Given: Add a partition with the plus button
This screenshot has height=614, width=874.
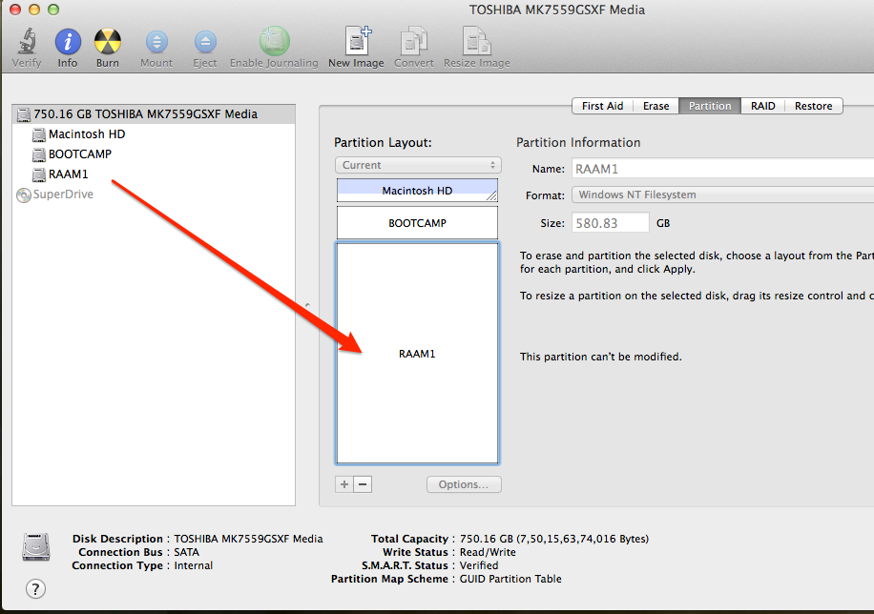Looking at the screenshot, I should click(x=344, y=484).
